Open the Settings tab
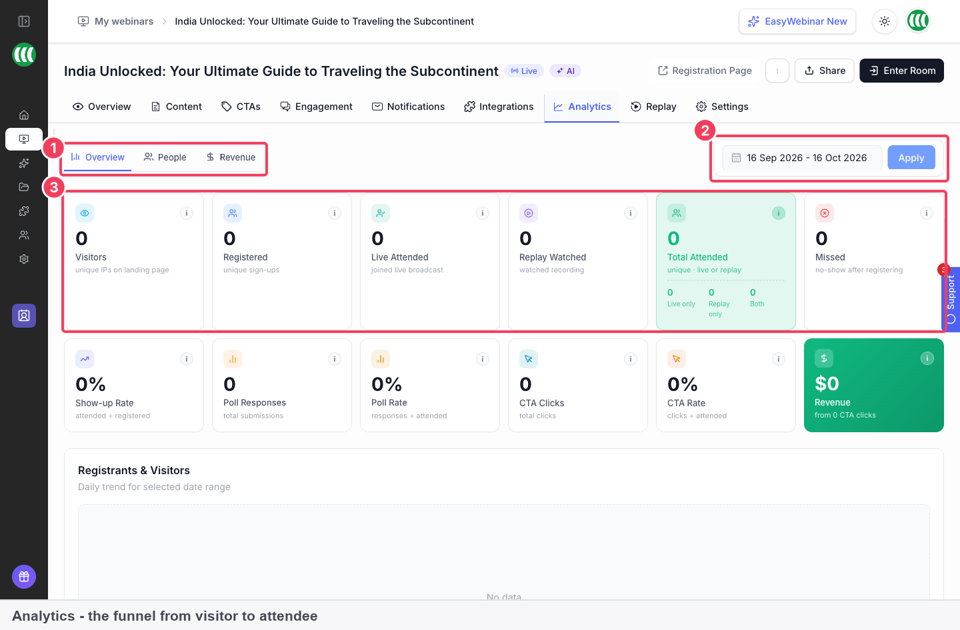 [x=722, y=107]
